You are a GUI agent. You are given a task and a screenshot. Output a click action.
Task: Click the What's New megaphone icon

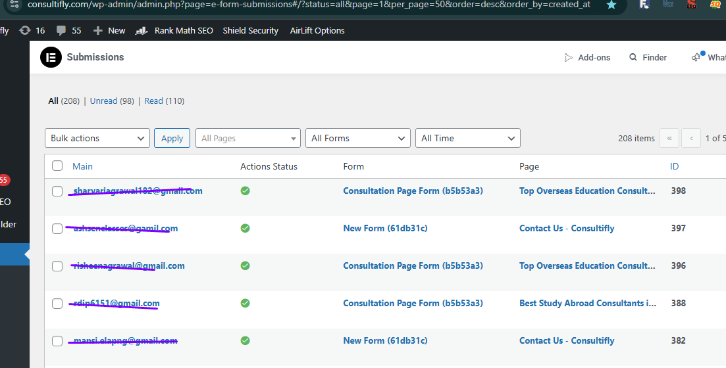pyautogui.click(x=696, y=57)
